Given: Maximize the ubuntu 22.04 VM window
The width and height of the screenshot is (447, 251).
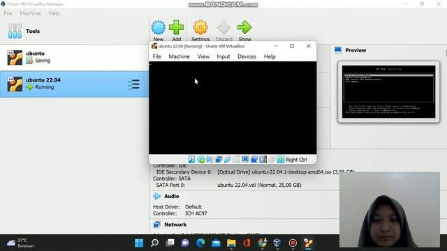Looking at the screenshot, I should 292,46.
